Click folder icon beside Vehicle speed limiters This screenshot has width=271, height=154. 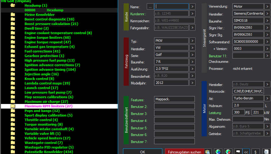click(13, 138)
